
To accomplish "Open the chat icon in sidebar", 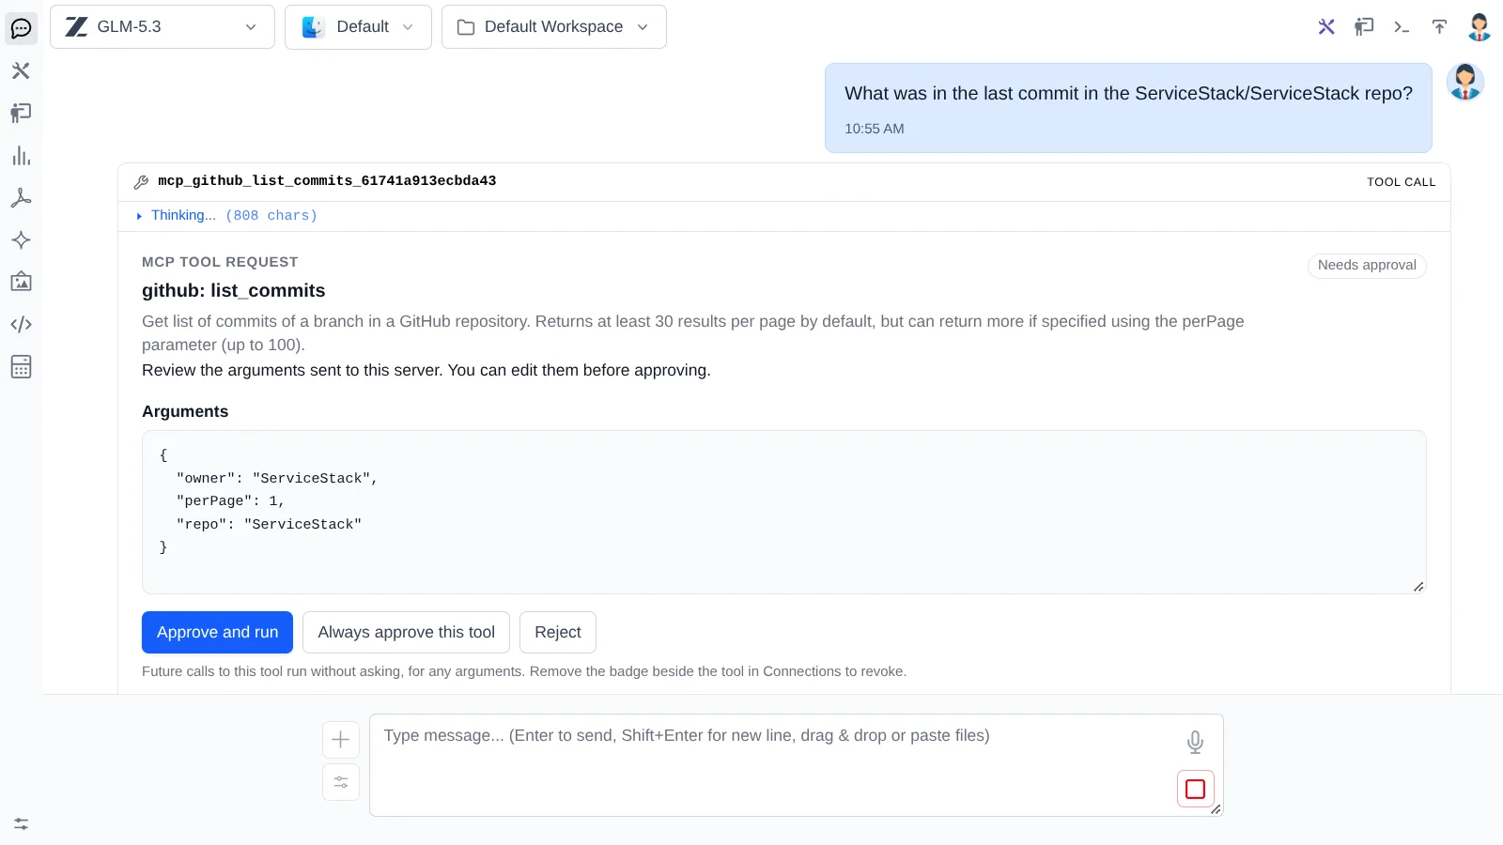I will coord(21,28).
